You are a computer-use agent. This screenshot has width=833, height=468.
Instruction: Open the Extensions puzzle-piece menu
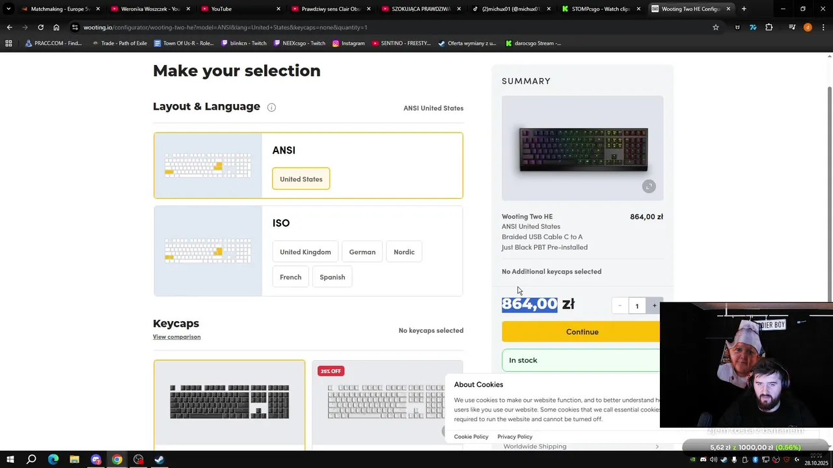tap(769, 27)
